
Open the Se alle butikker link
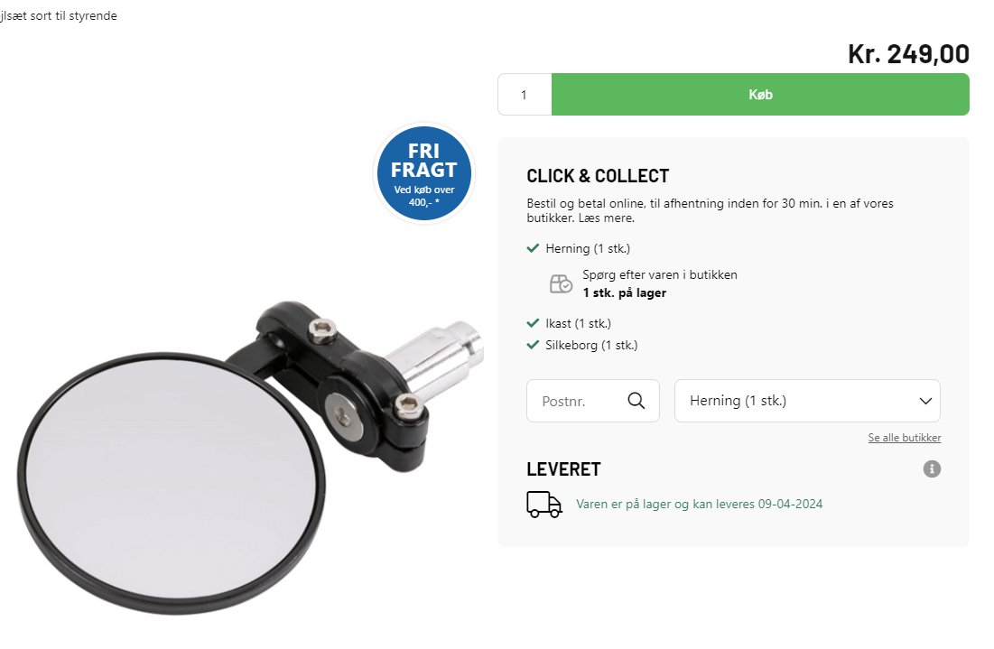[x=904, y=437]
